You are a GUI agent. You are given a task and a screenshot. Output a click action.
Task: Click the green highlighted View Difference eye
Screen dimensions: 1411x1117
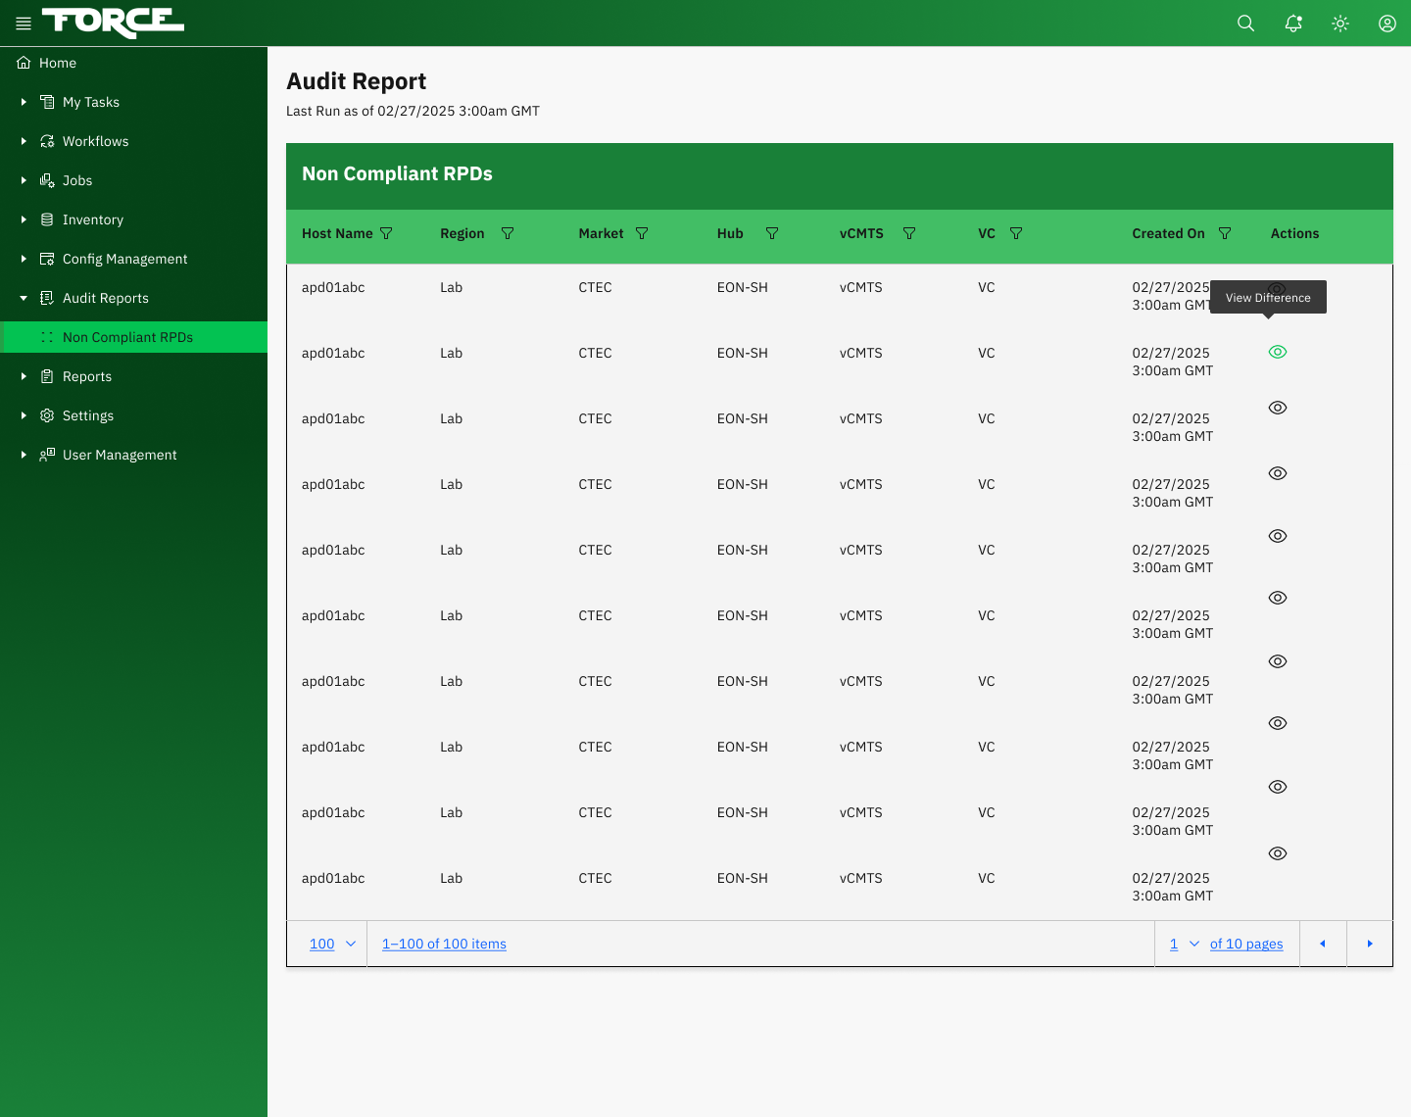click(1278, 352)
